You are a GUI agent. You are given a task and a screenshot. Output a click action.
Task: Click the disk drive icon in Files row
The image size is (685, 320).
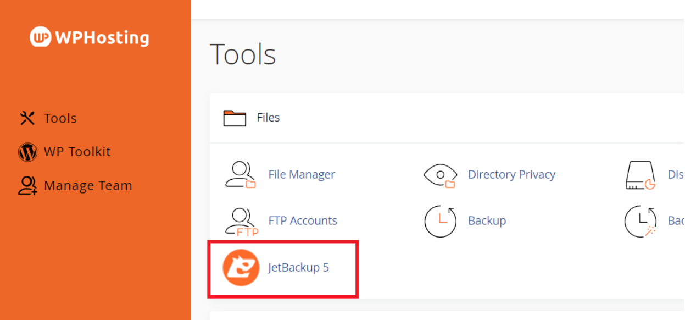coord(641,175)
